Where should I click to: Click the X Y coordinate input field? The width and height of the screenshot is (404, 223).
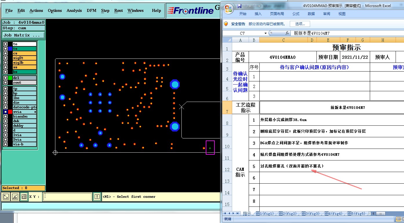[68, 197]
